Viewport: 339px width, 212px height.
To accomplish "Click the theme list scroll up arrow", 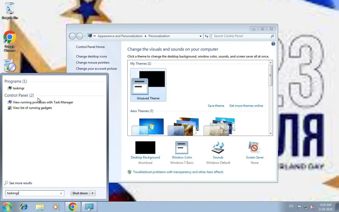I will tap(271, 63).
